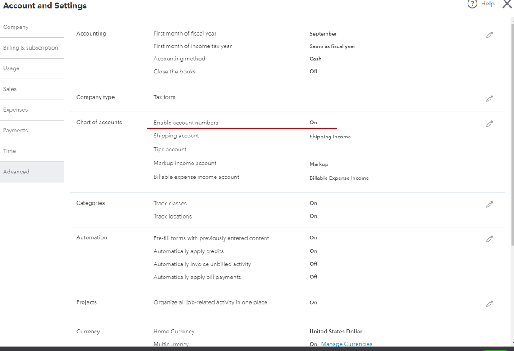The image size is (514, 351).
Task: Click the Track classes setting row
Action: point(170,203)
